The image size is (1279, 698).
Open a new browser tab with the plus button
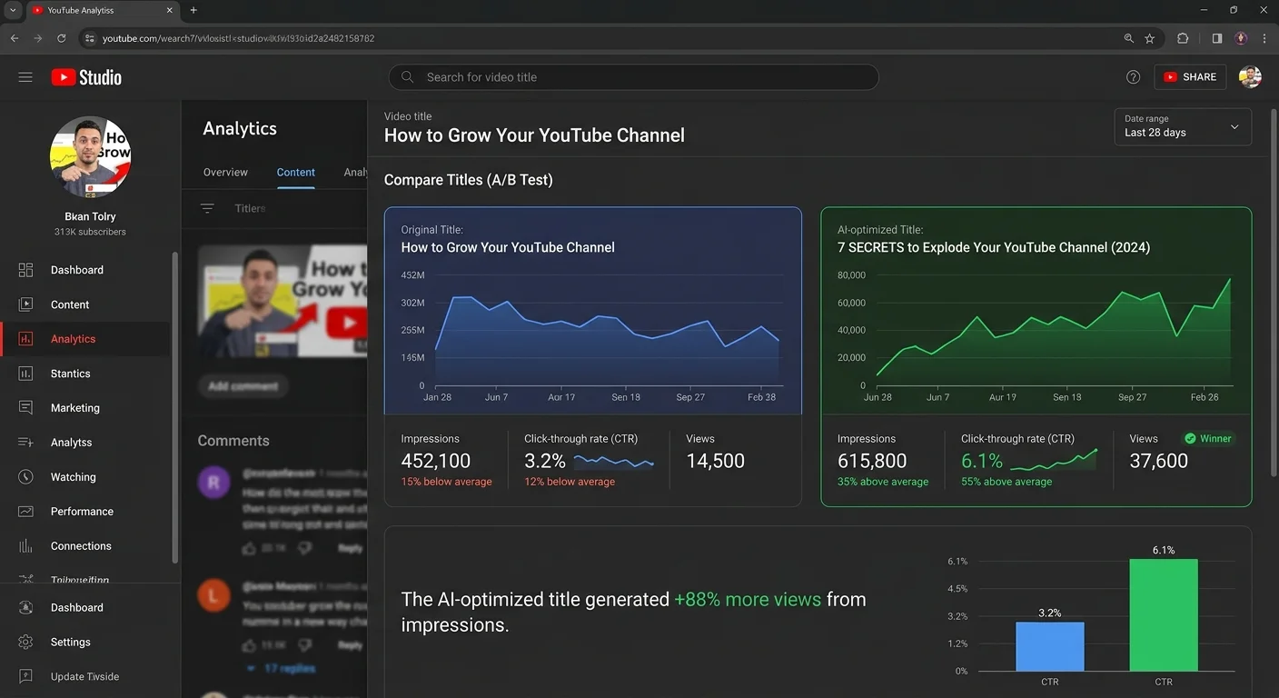(x=193, y=10)
